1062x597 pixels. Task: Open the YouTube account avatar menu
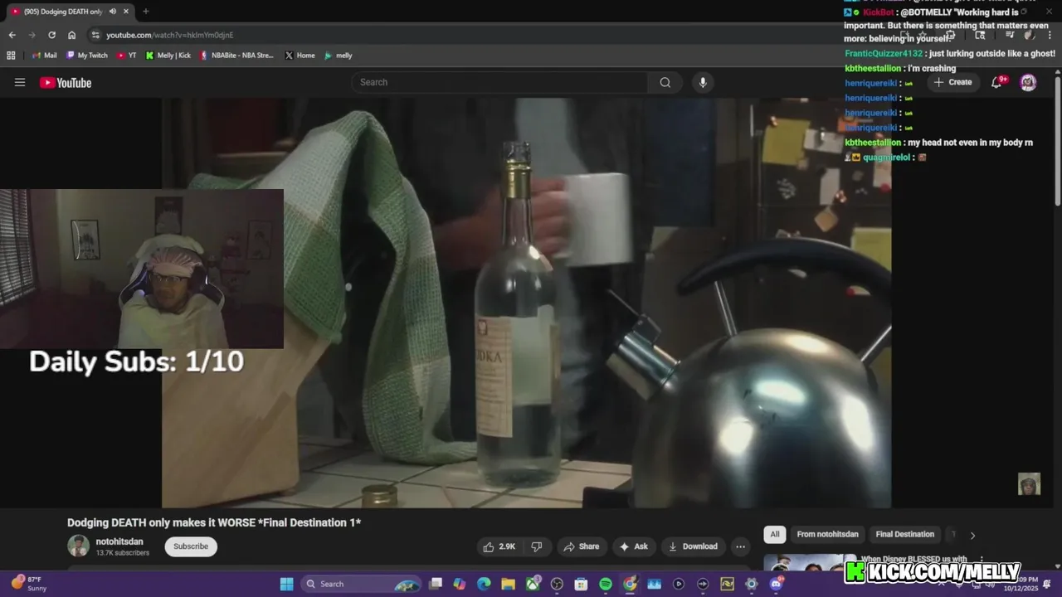1028,82
